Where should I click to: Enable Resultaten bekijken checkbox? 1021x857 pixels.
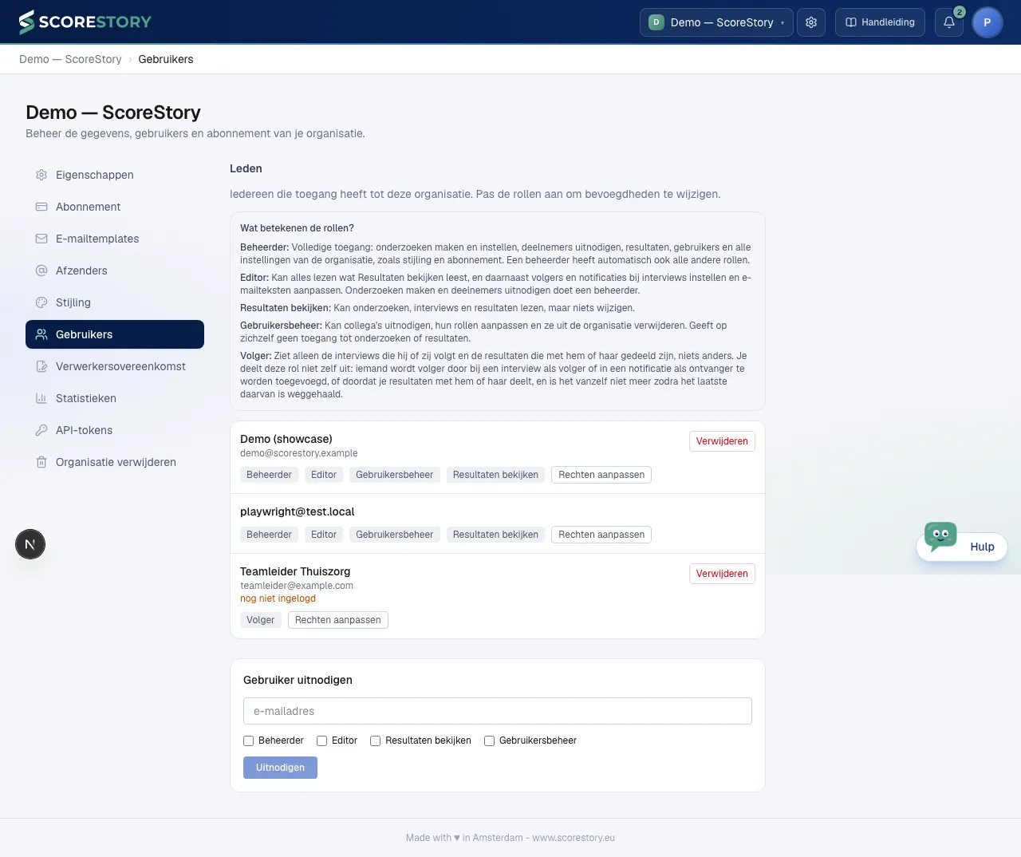[x=375, y=740]
